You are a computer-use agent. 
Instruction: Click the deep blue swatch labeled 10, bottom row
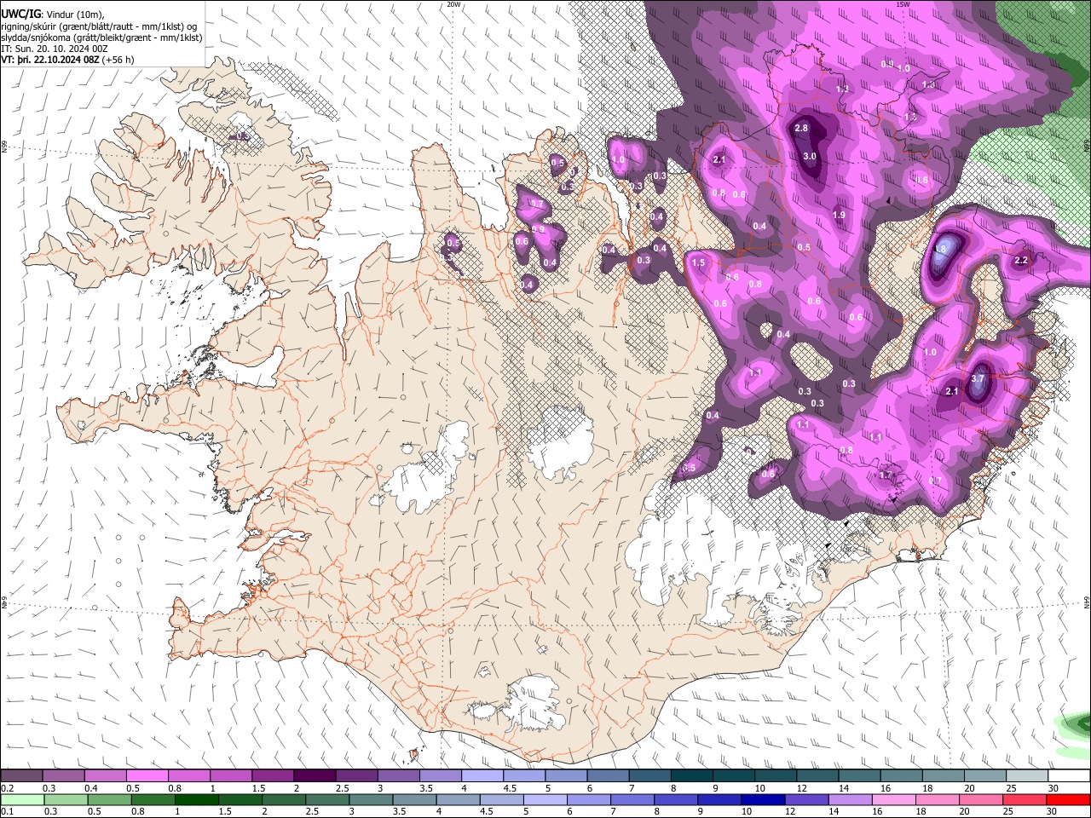click(762, 799)
